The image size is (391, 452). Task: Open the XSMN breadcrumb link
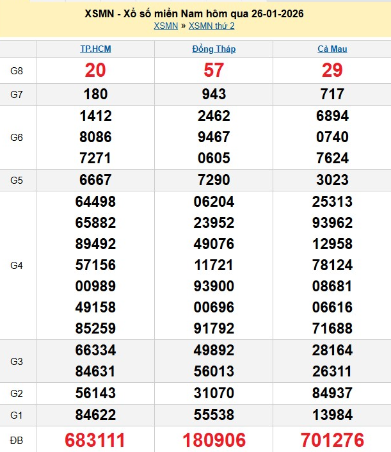tap(166, 26)
